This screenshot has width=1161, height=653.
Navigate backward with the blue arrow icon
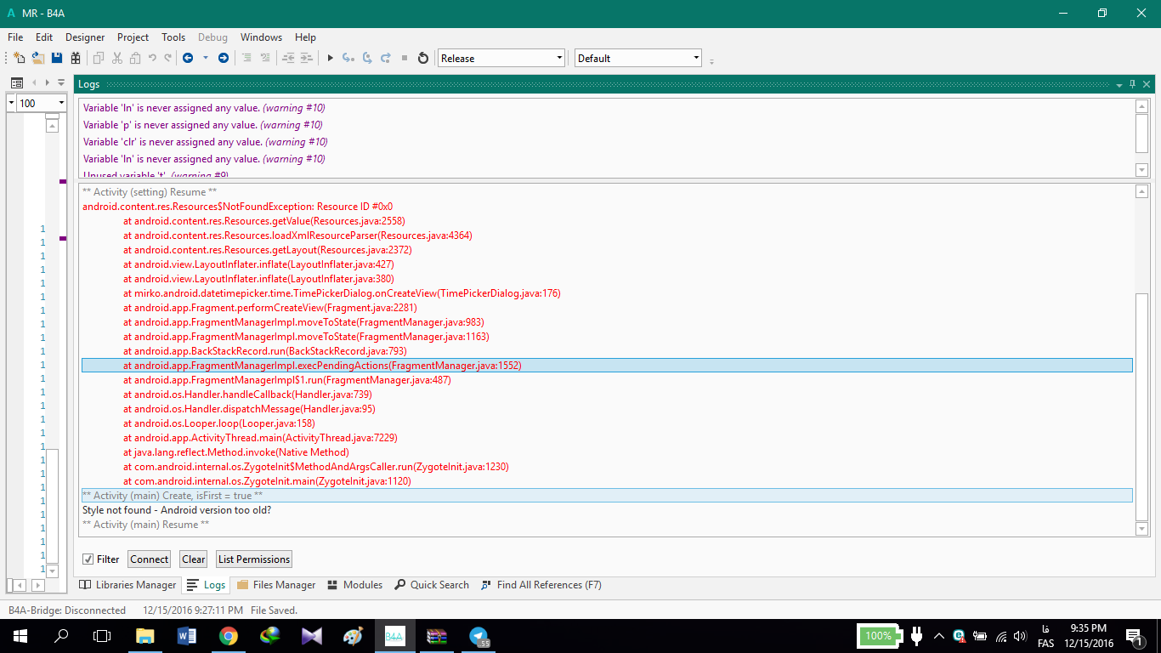tap(187, 58)
